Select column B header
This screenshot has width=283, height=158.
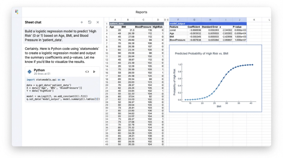point(128,20)
